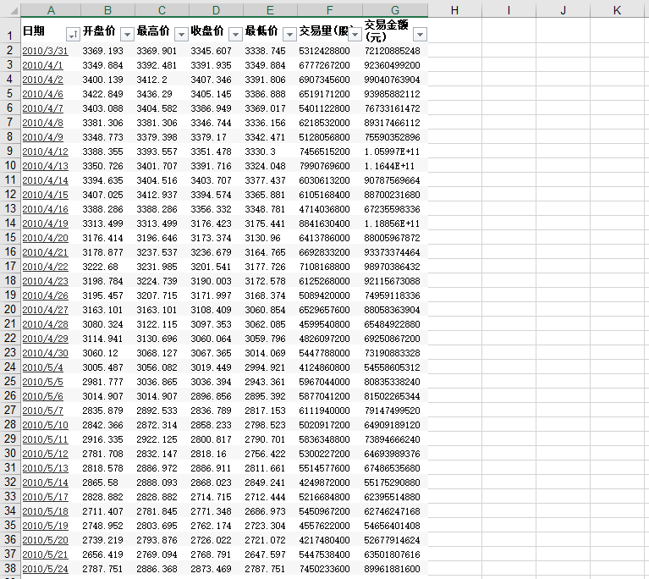Open the 交易量 column filter arrow
The height and width of the screenshot is (579, 649).
click(355, 35)
